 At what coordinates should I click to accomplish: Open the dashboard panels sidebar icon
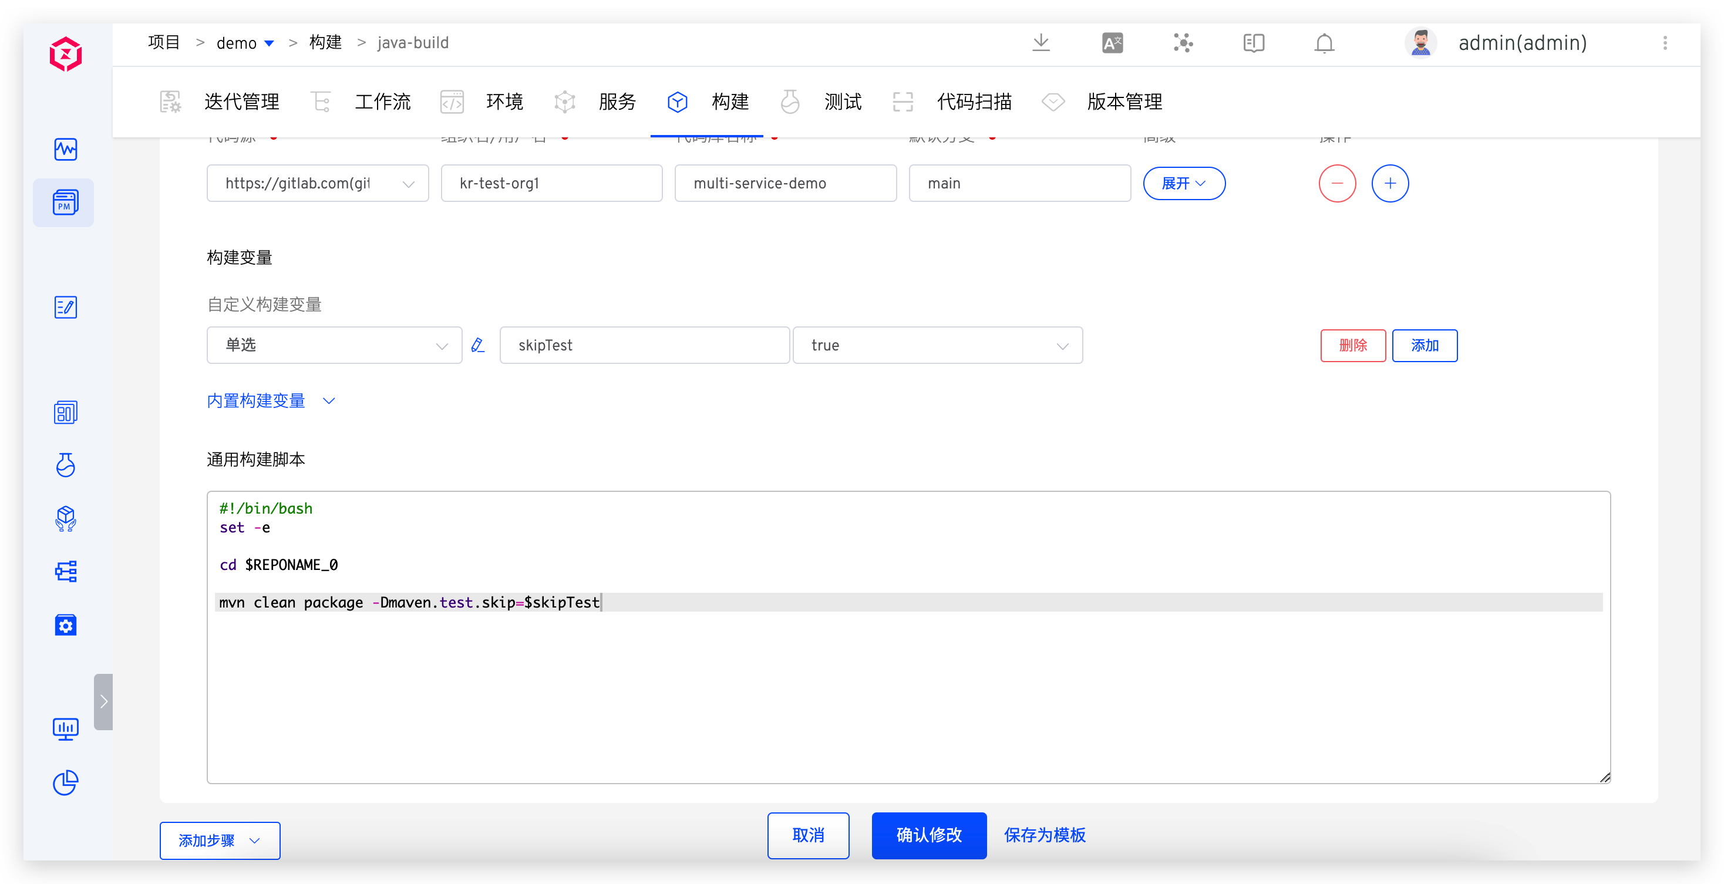point(66,412)
